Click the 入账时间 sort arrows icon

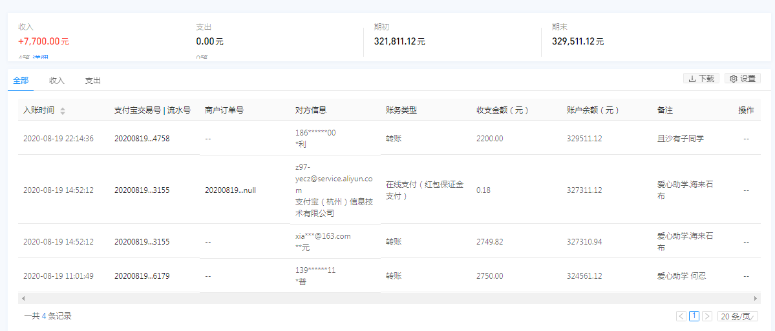click(x=63, y=111)
